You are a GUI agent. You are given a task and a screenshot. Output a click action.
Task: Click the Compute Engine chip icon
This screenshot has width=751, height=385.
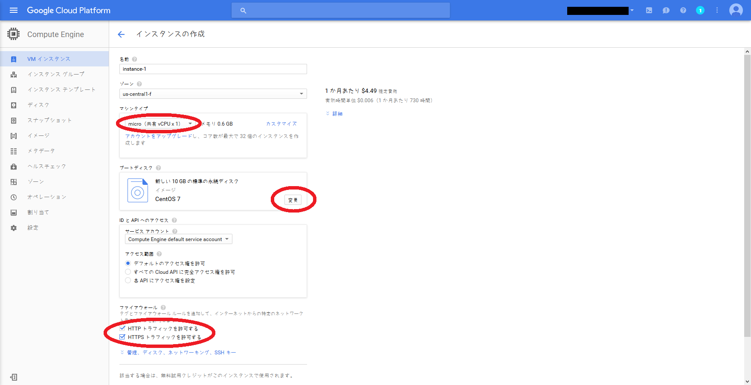[x=14, y=34]
